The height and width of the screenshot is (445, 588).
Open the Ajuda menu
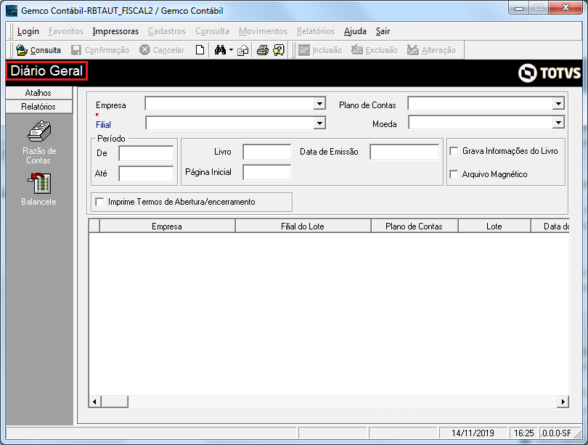355,31
